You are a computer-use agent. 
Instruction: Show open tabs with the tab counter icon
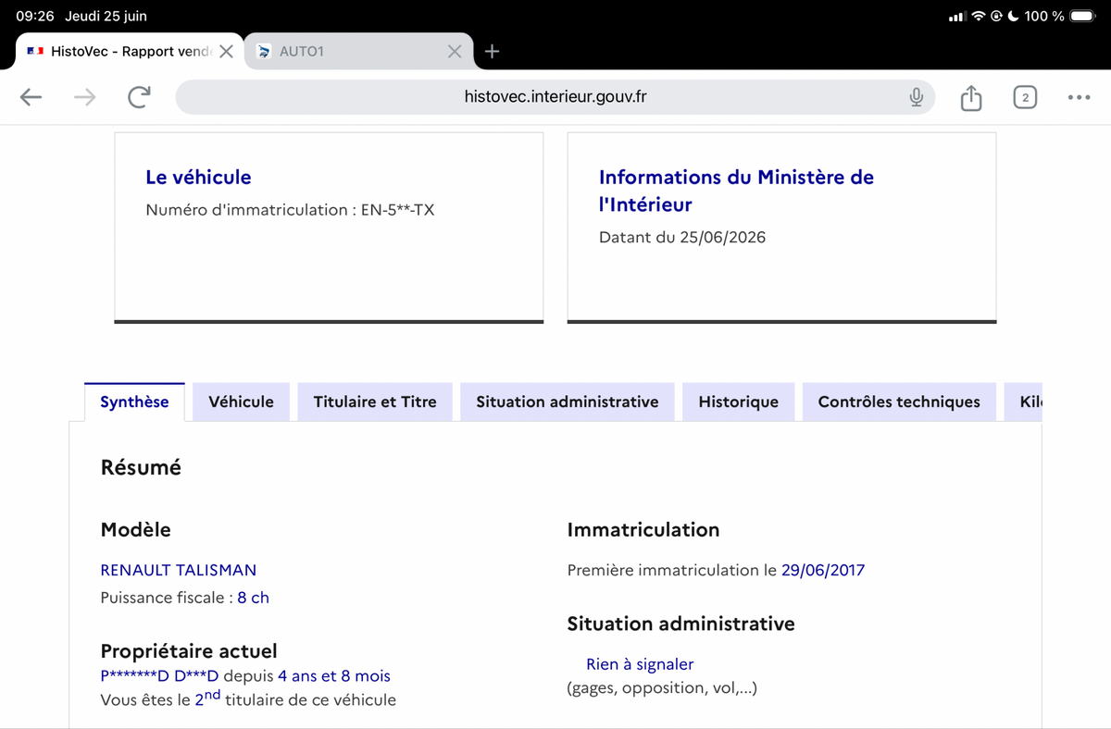click(1024, 97)
